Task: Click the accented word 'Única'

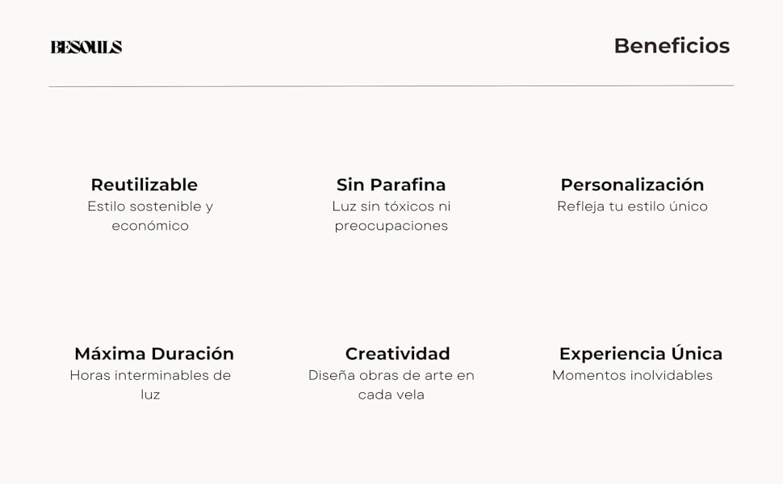Action: [x=697, y=353]
